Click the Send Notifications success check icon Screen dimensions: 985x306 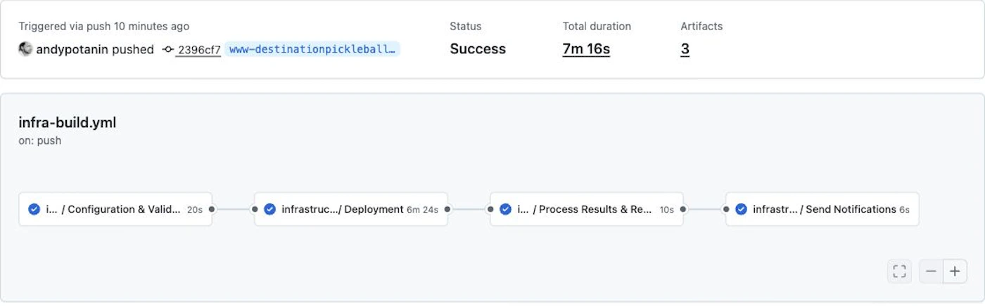coord(741,209)
